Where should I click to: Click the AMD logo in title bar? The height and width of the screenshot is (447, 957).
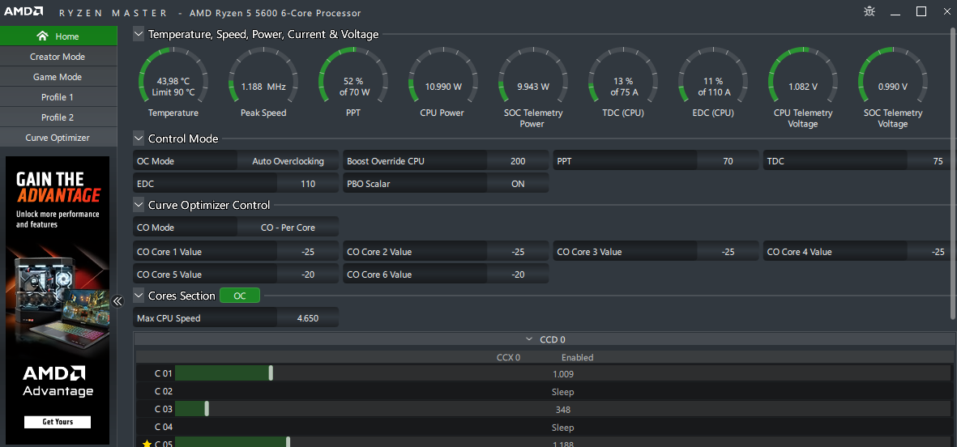pos(23,11)
